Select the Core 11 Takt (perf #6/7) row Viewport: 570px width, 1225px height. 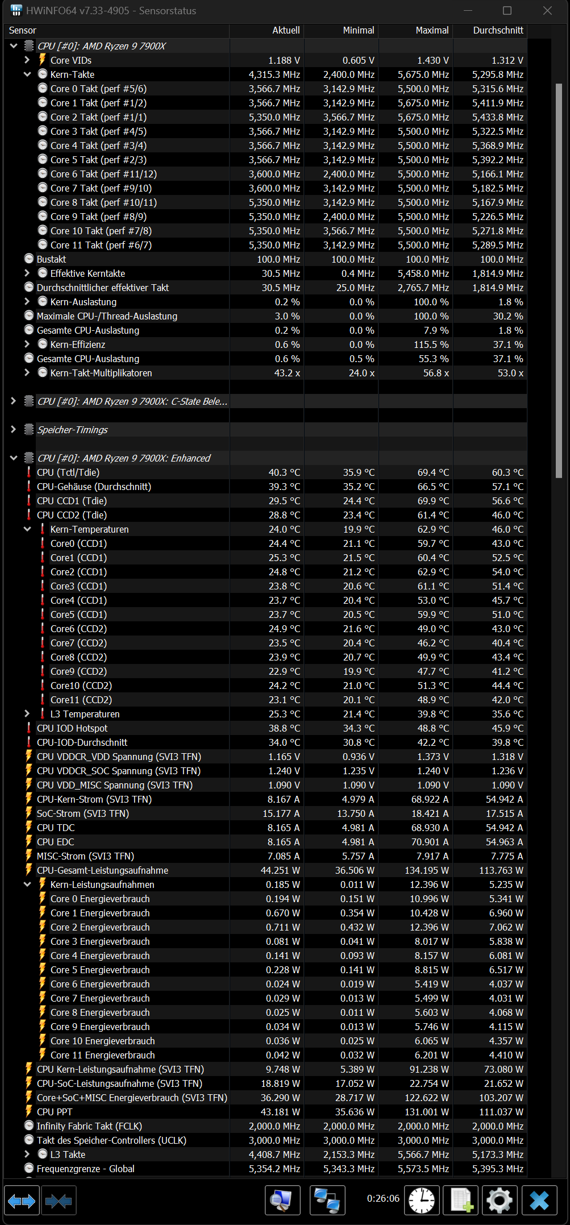coord(265,244)
